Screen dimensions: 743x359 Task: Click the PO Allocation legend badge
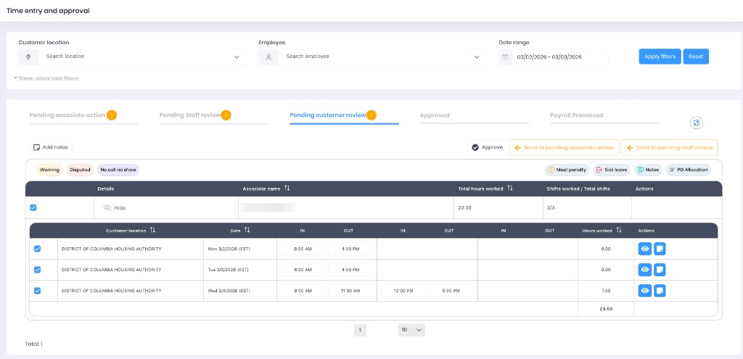coord(689,170)
